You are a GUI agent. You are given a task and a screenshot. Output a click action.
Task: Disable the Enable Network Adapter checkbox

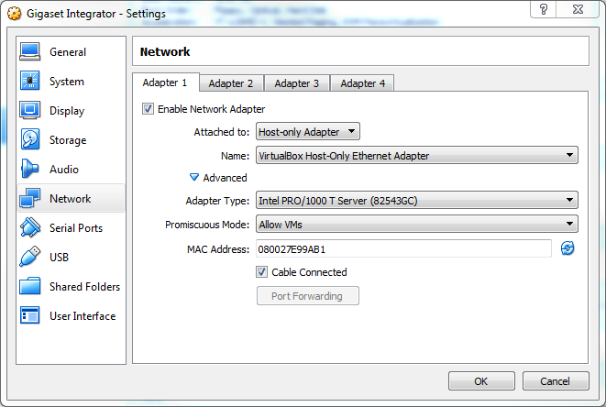pyautogui.click(x=148, y=108)
